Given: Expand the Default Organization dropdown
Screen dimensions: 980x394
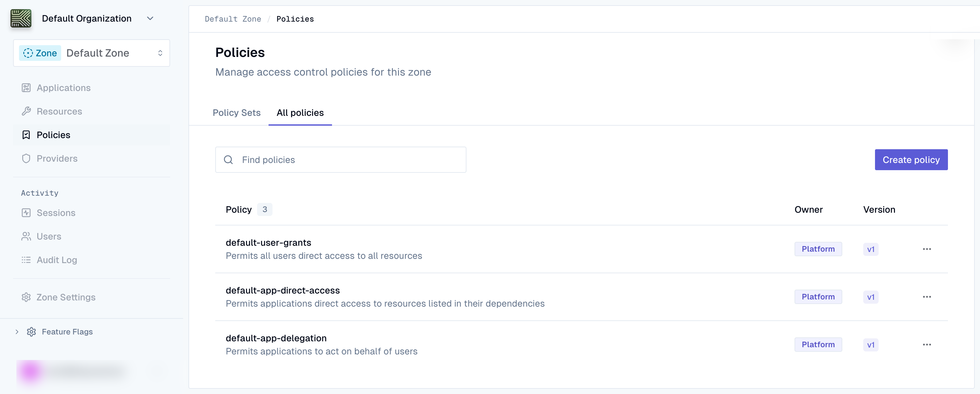Looking at the screenshot, I should click(x=150, y=18).
